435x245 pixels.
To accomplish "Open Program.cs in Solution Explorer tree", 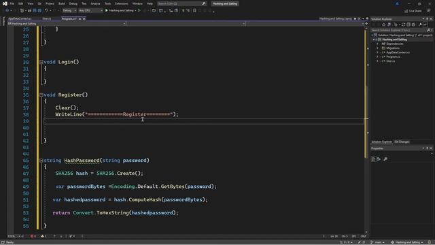I will click(x=393, y=56).
